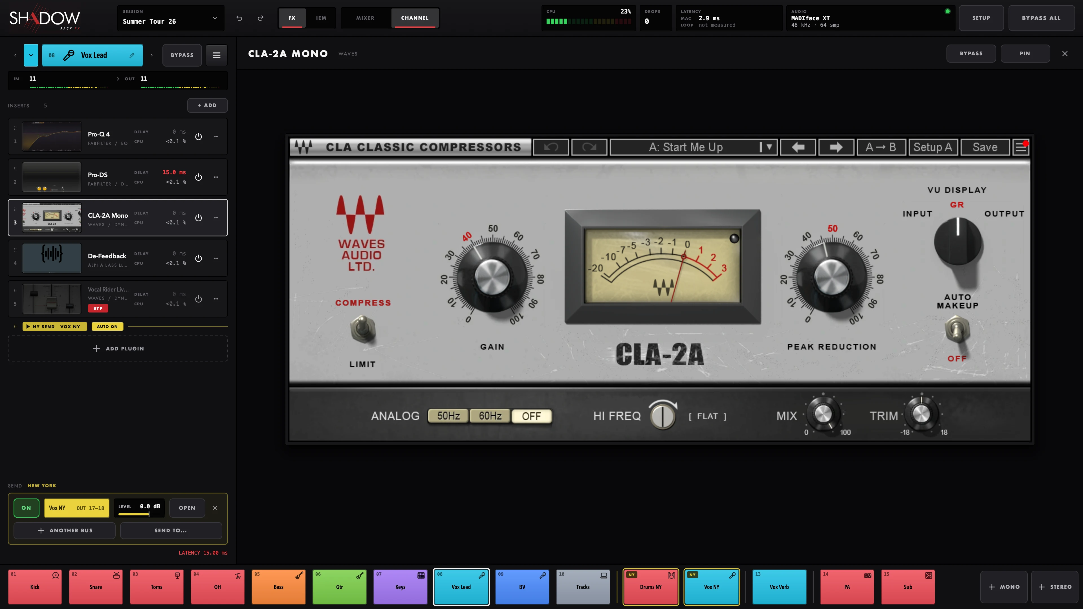Click the MIX knob
The height and width of the screenshot is (609, 1083).
[x=823, y=414]
